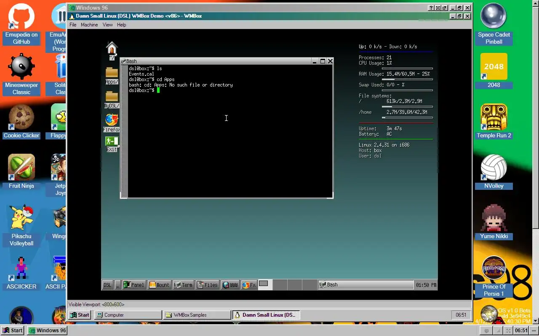Launch Fx Firefox from the DSL taskbar
The height and width of the screenshot is (336, 539).
(249, 285)
